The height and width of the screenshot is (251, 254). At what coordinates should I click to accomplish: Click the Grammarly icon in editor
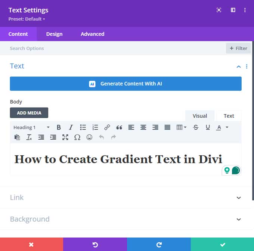236,171
